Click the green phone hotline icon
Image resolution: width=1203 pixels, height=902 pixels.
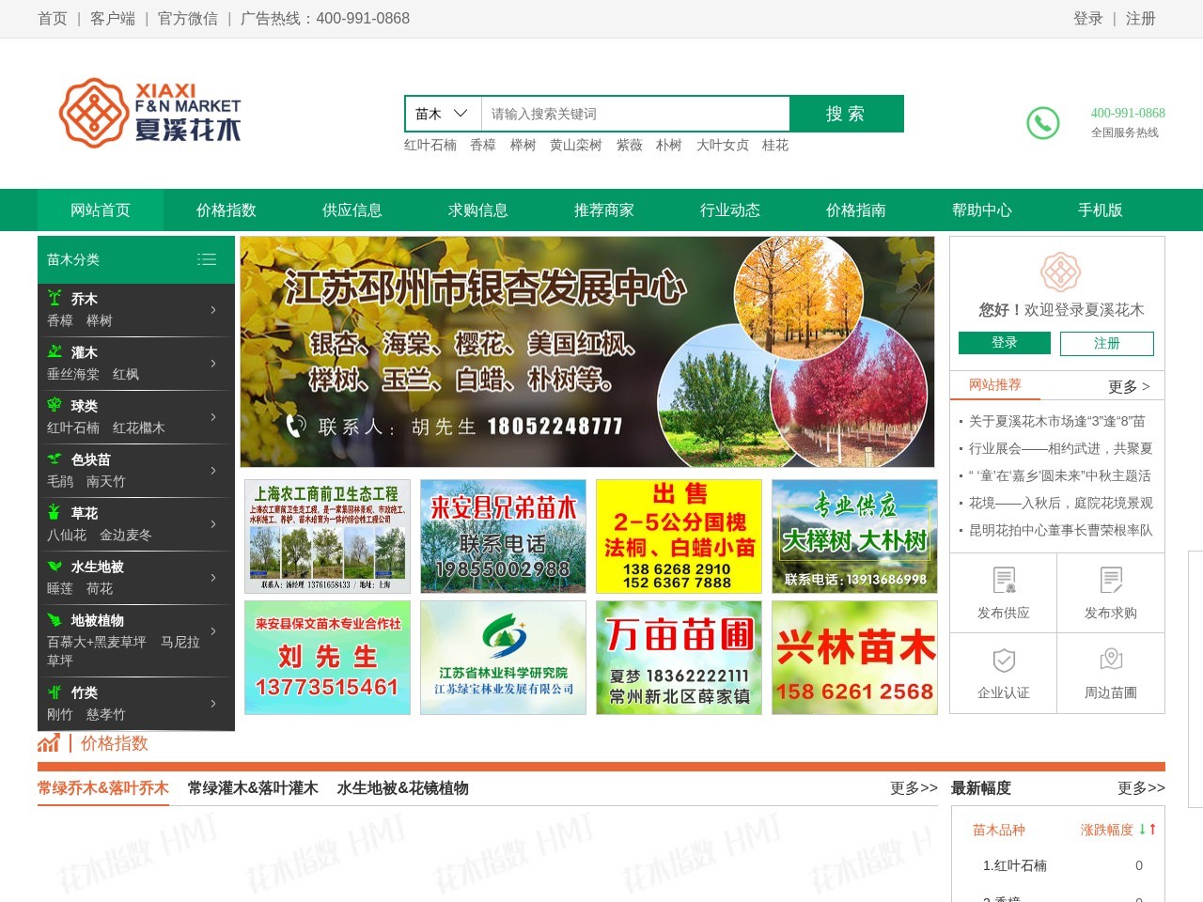tap(1042, 123)
